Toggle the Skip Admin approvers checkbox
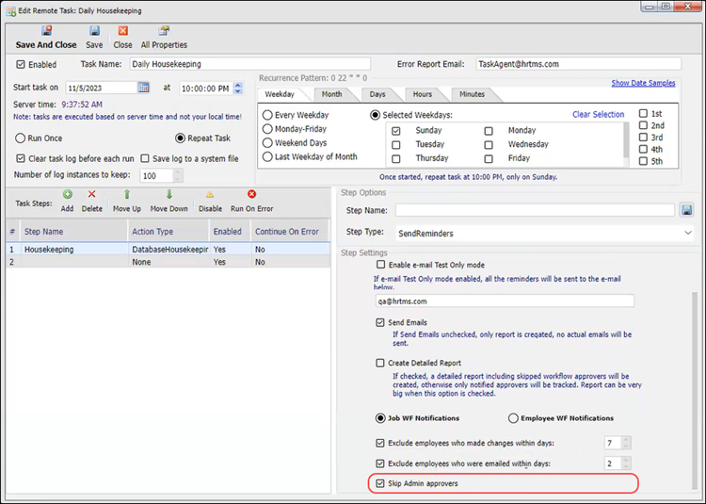 380,483
